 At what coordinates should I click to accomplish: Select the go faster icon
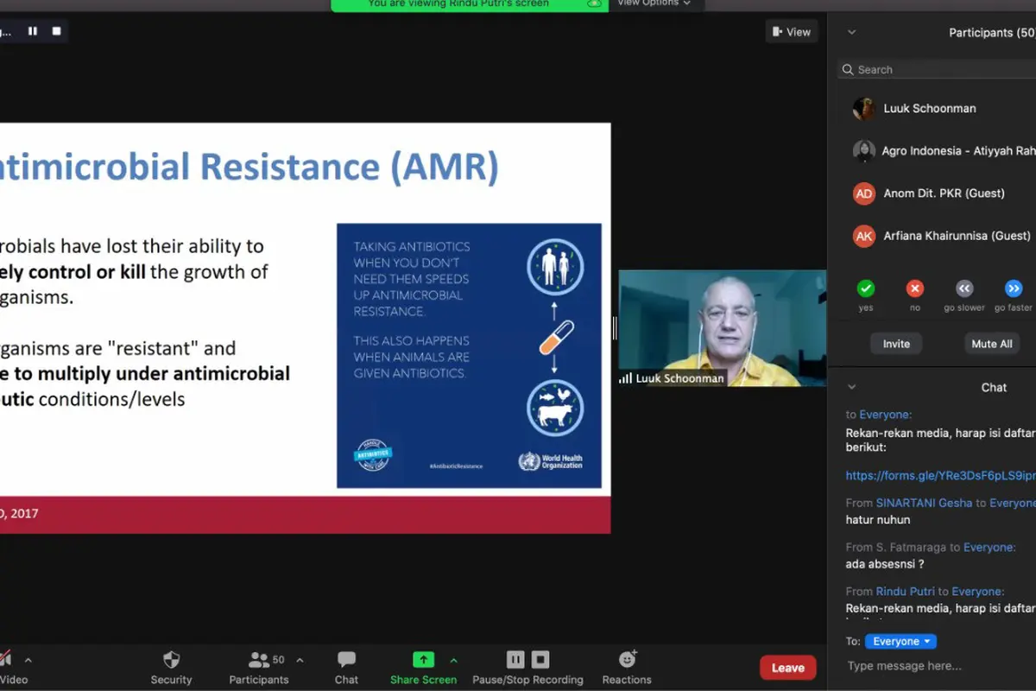click(1014, 288)
